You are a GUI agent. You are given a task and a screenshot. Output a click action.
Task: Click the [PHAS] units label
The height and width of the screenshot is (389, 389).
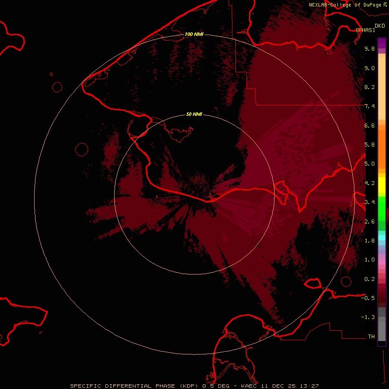click(x=365, y=30)
